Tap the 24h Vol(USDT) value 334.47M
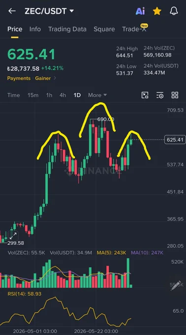Screen dimensions: 186x335 pyautogui.click(x=154, y=72)
